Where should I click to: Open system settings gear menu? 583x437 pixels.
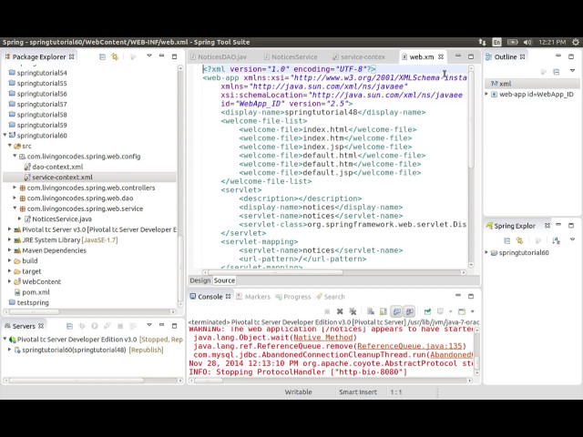pyautogui.click(x=575, y=42)
